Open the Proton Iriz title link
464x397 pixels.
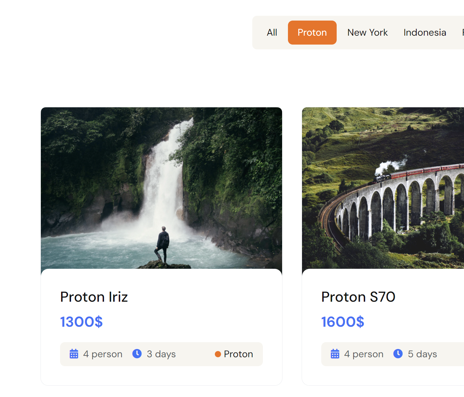tap(94, 297)
